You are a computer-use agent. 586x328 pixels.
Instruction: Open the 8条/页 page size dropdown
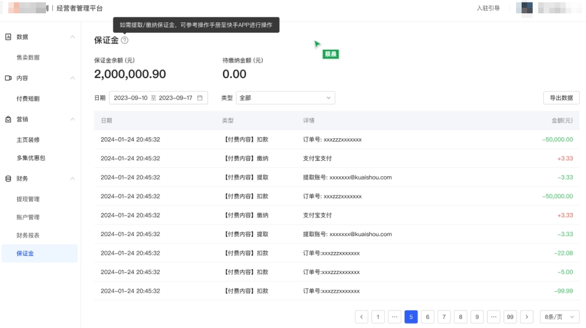559,317
